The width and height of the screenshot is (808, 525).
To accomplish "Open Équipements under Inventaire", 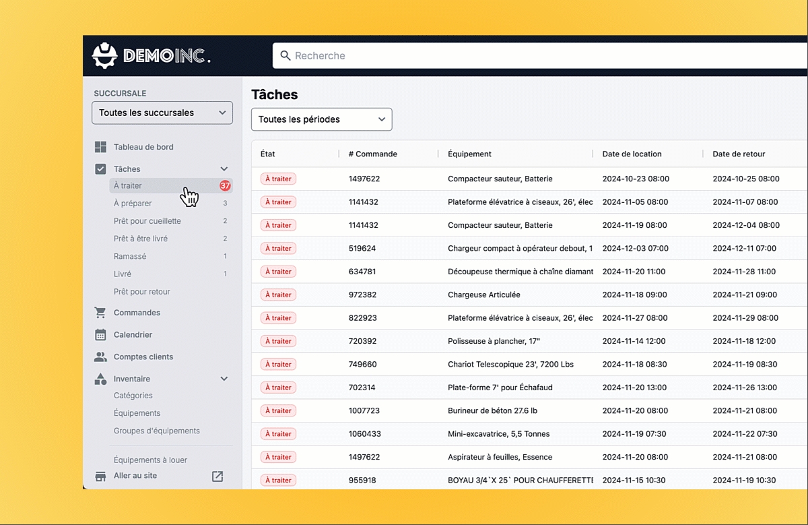I will point(137,413).
